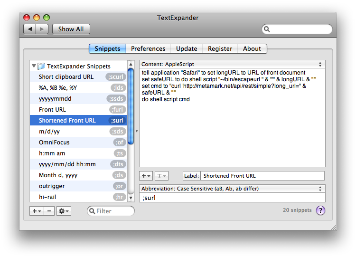
Task: Select the TextExpander Snippets folder icon
Action: point(41,66)
